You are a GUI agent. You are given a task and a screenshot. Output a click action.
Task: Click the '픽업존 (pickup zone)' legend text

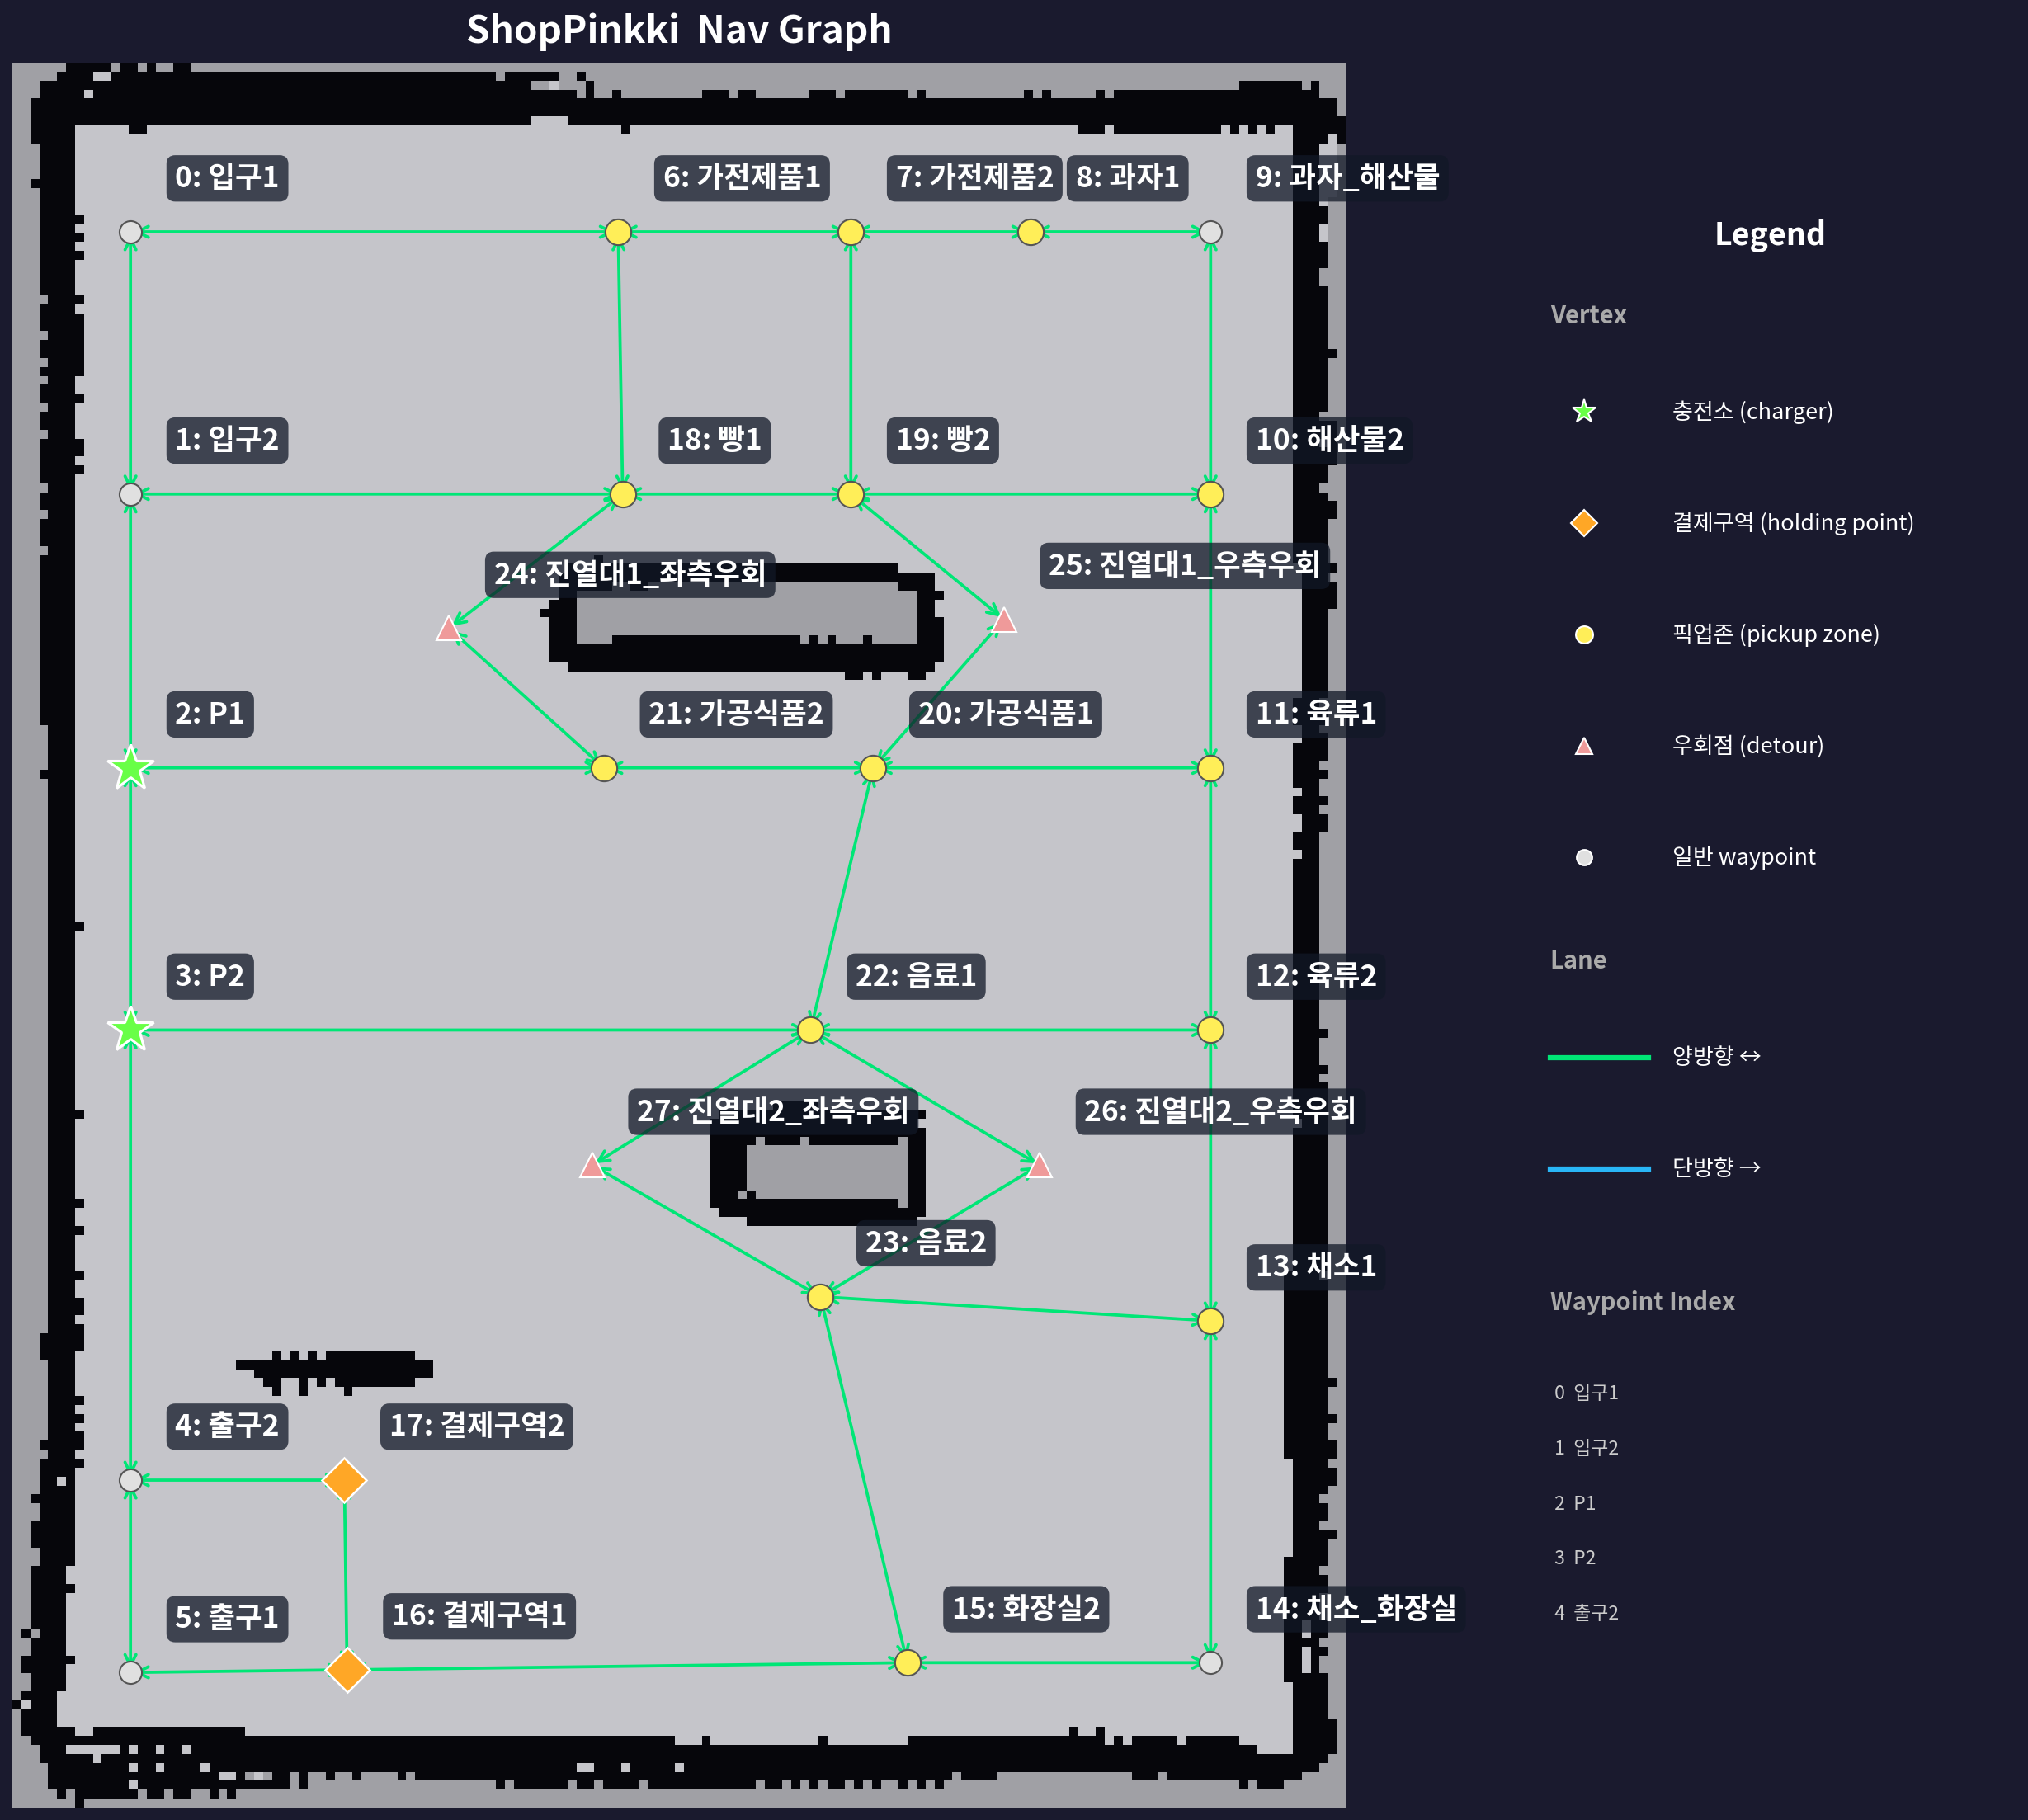(1775, 634)
